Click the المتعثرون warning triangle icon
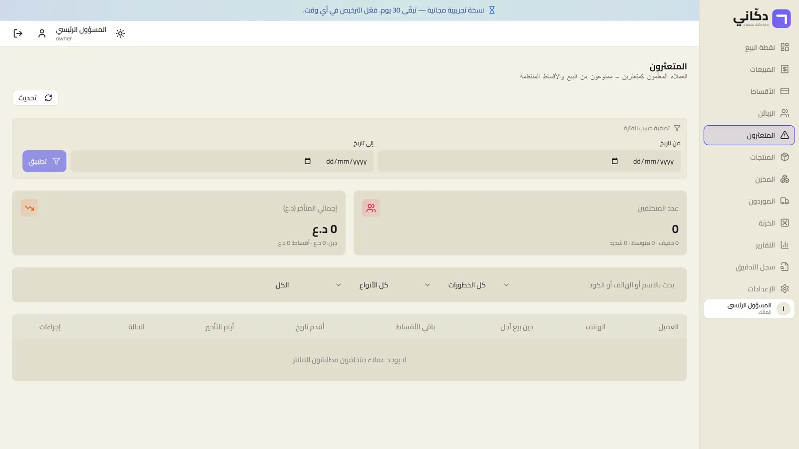799x449 pixels. tap(785, 135)
